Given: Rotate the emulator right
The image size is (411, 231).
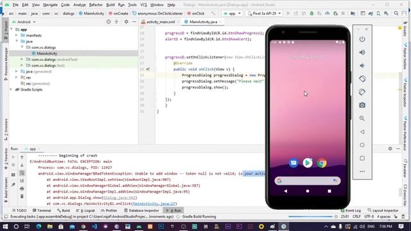Looking at the screenshot, I should (x=362, y=92).
